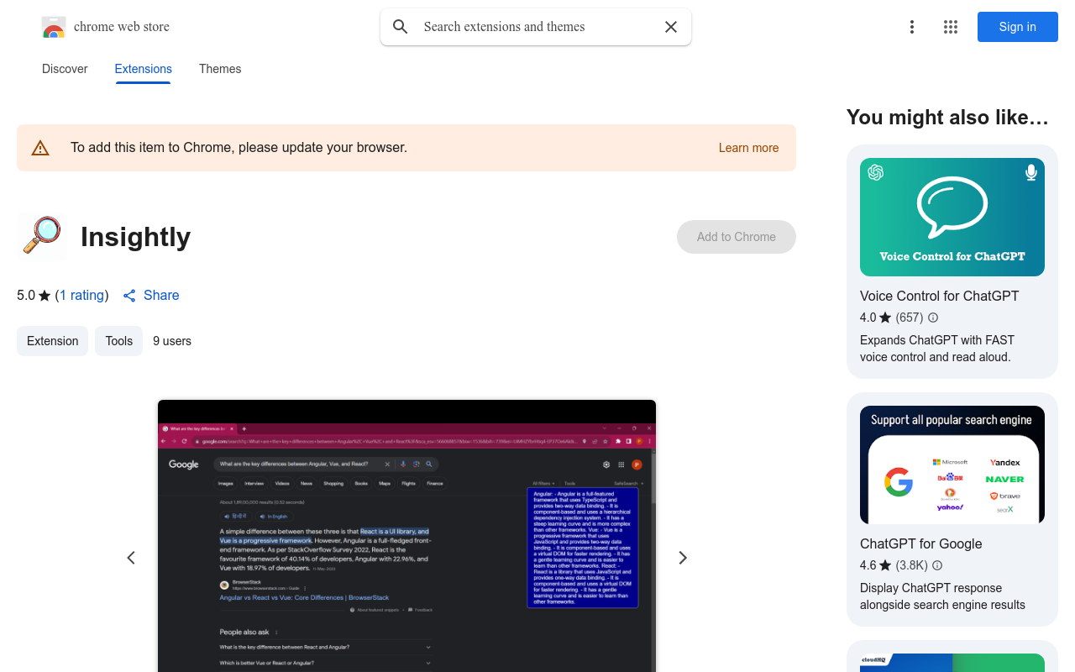Image resolution: width=1075 pixels, height=672 pixels.
Task: Click the Voice Control for ChatGPT title
Action: pyautogui.click(x=939, y=296)
